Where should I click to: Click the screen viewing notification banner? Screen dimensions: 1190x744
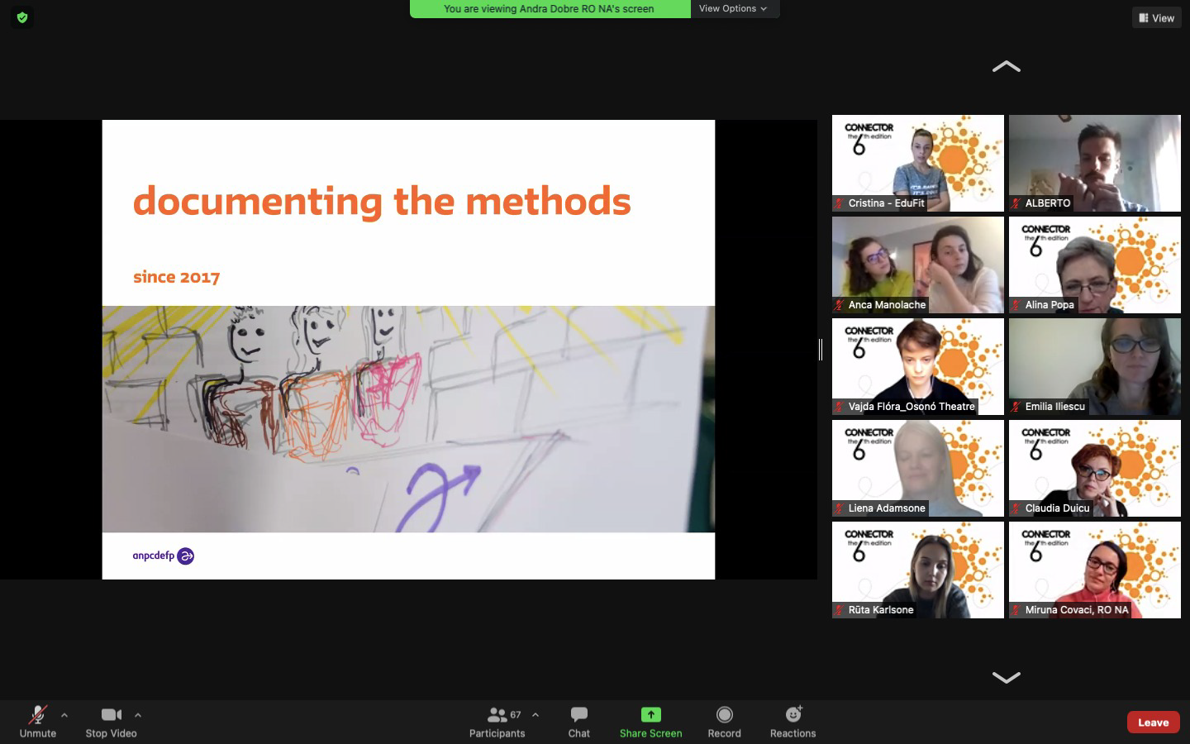coord(550,9)
